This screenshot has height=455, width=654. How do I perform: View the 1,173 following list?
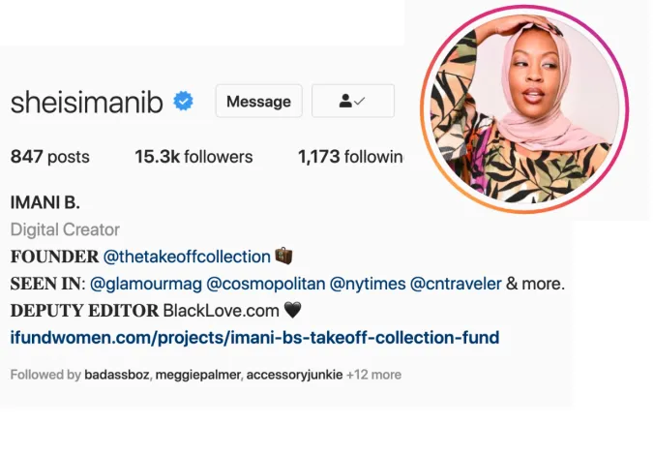(350, 157)
